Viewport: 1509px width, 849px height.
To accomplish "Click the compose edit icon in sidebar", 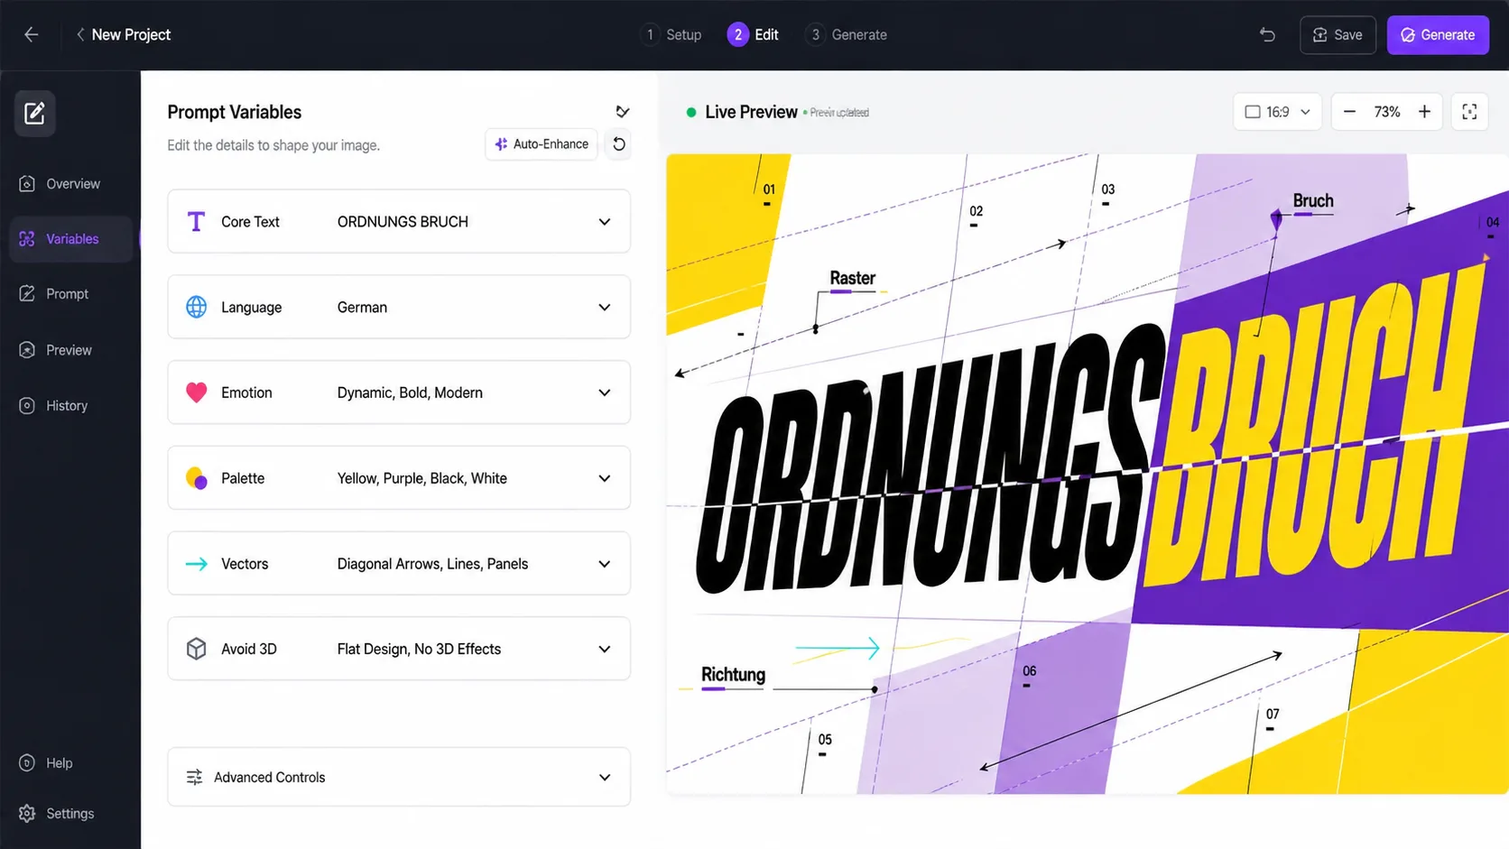I will tap(34, 114).
